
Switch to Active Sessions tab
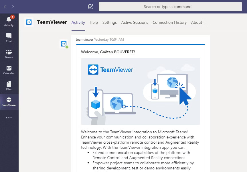[x=135, y=22]
